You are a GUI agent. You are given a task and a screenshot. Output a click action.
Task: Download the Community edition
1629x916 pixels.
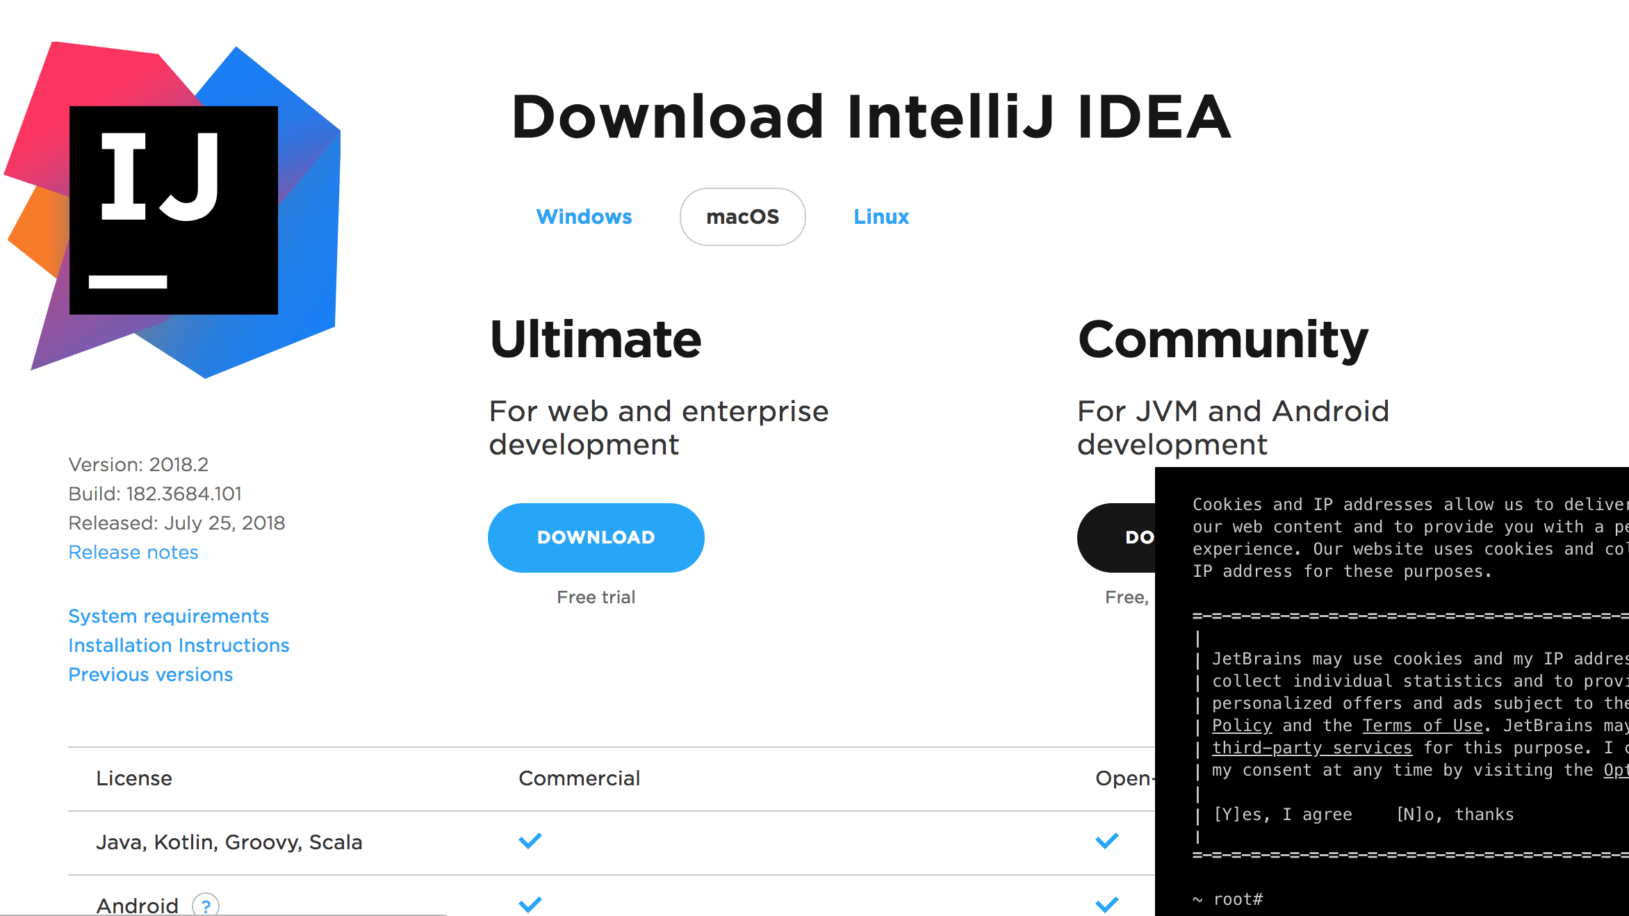pyautogui.click(x=1116, y=538)
